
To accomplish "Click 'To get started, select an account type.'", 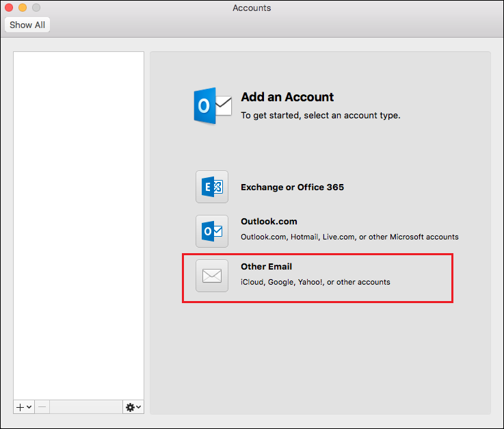I will coord(321,116).
